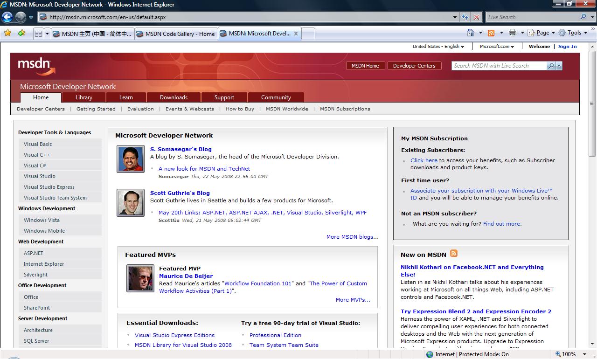Close the MSDN: Microsoft Devel... tab
597x359 pixels.
pos(296,34)
